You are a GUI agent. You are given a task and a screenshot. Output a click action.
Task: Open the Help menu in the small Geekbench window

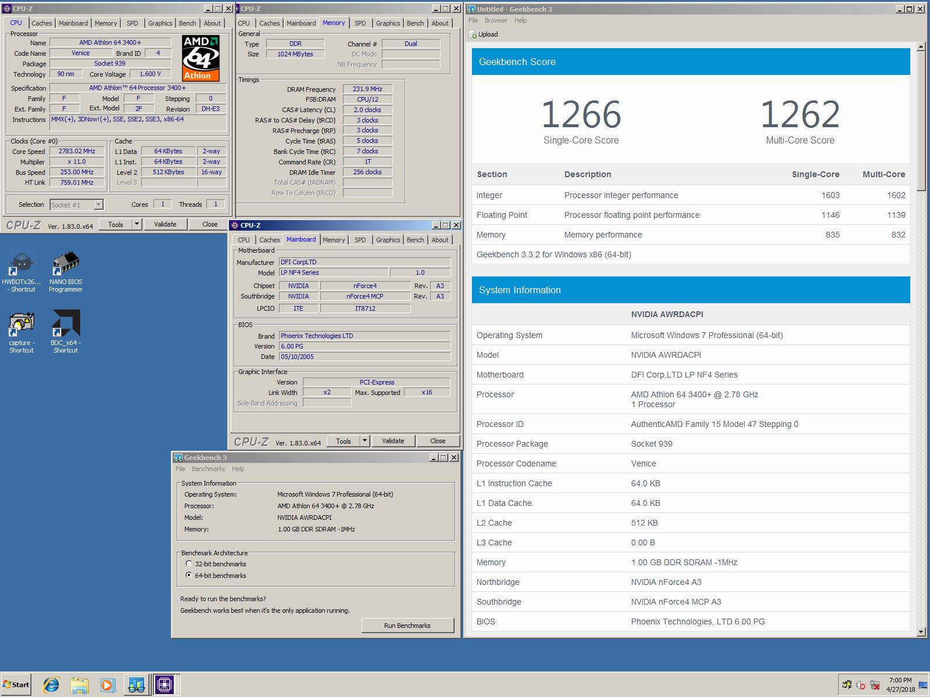coord(238,469)
